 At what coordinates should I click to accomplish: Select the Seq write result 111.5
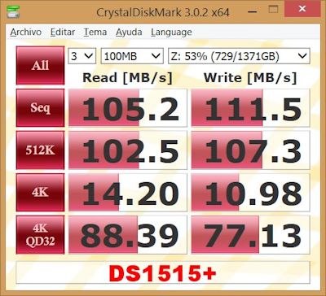tap(250, 107)
